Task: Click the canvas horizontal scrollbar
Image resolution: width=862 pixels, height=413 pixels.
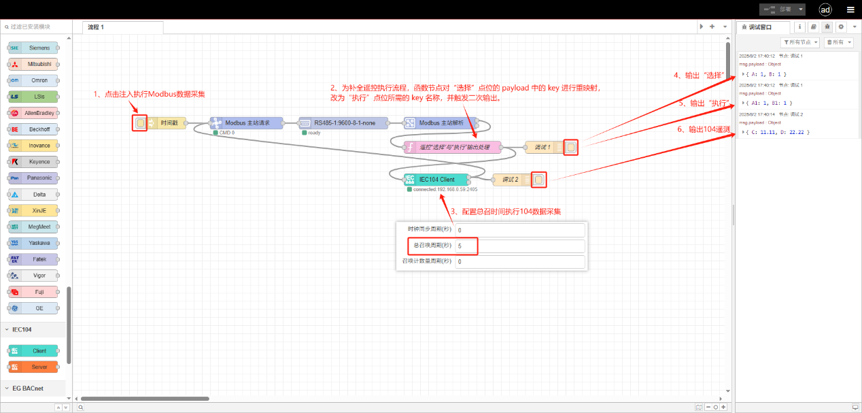Action: pyautogui.click(x=136, y=399)
